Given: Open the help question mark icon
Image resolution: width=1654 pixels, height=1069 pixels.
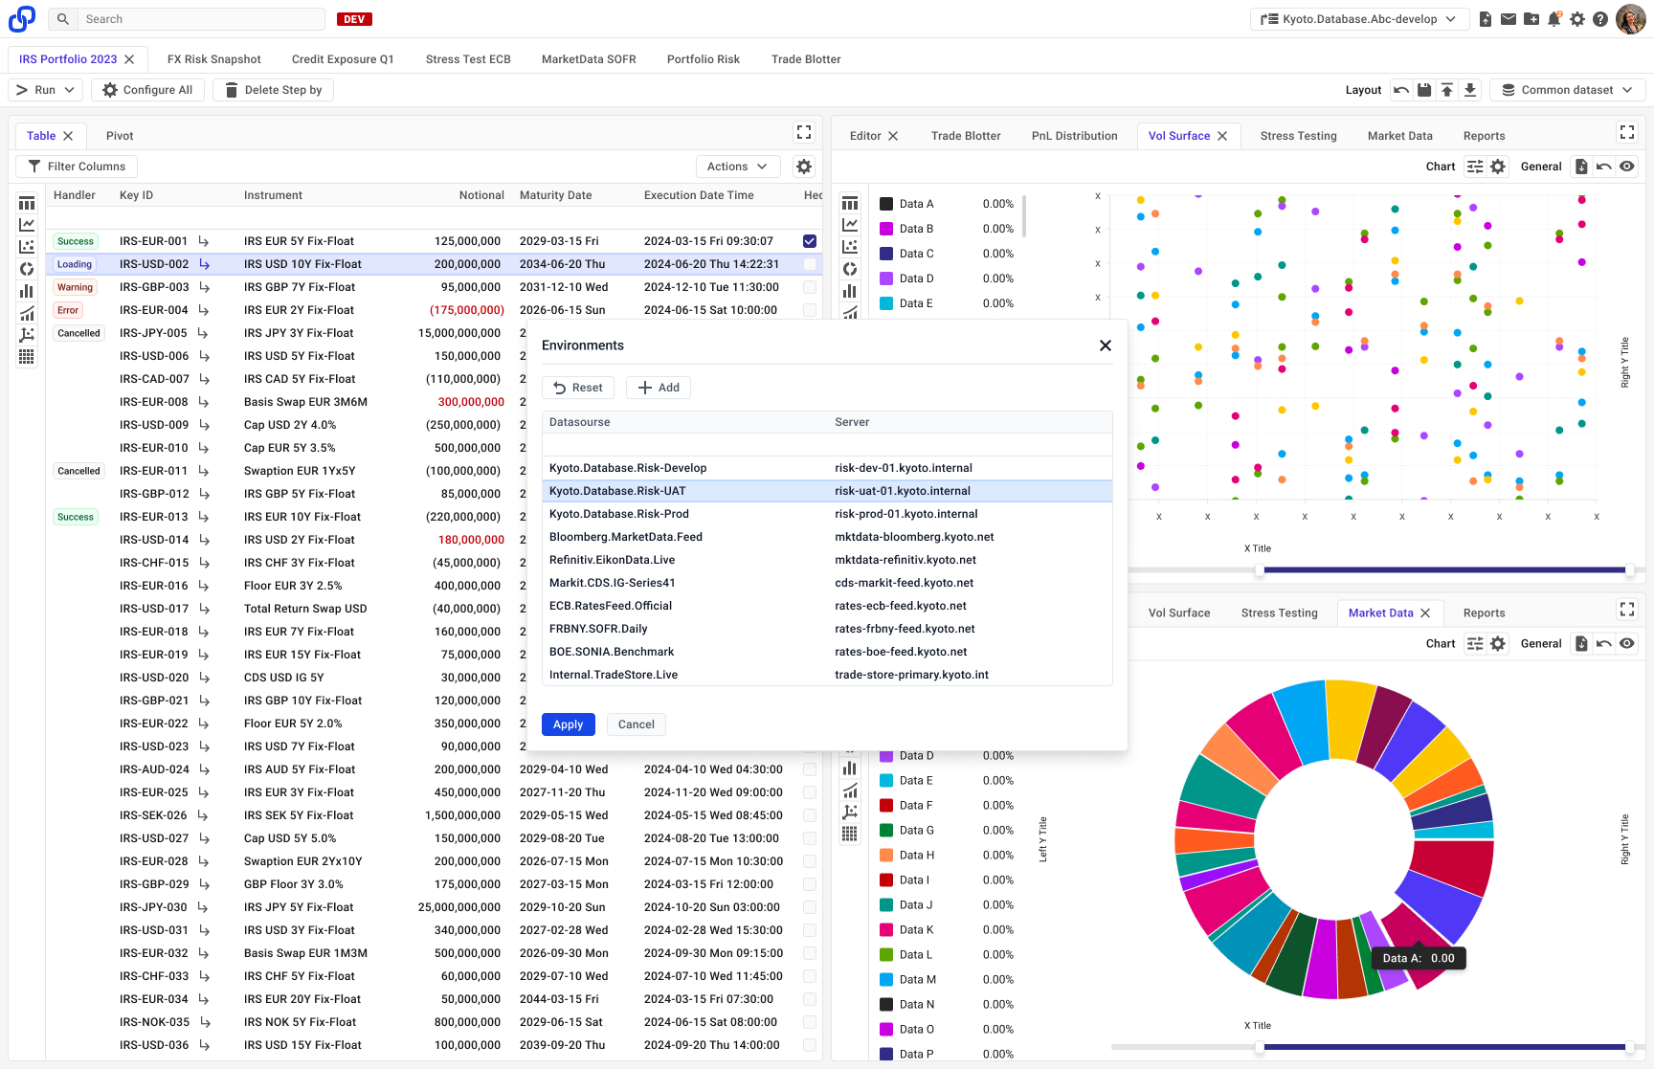Looking at the screenshot, I should [1600, 19].
